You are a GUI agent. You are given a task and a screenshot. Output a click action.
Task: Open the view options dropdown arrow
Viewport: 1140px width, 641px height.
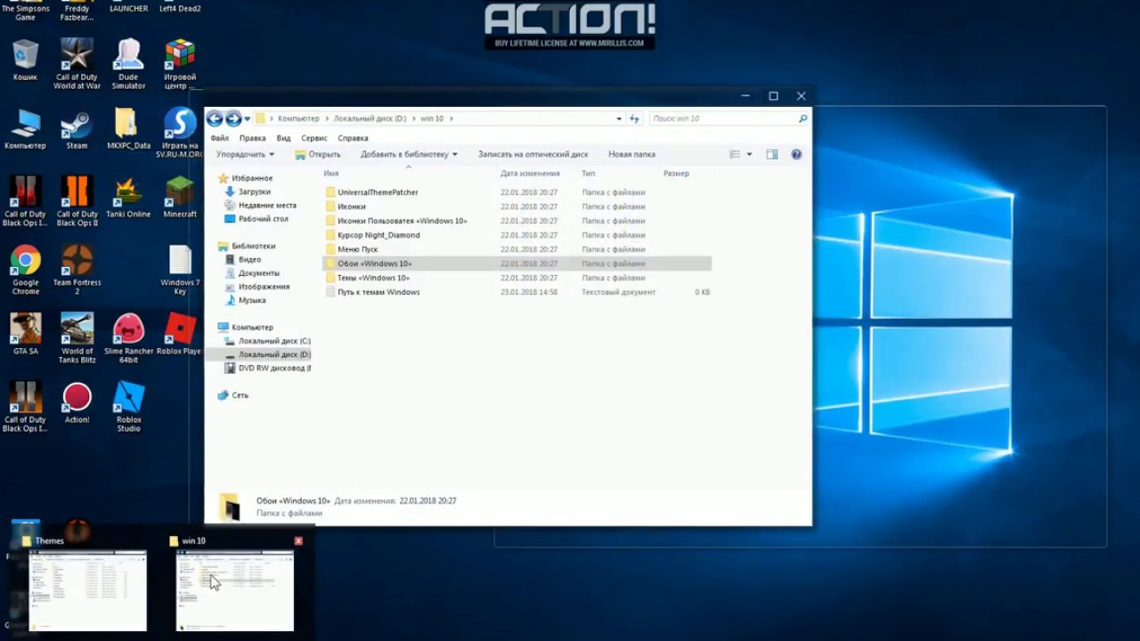point(749,154)
